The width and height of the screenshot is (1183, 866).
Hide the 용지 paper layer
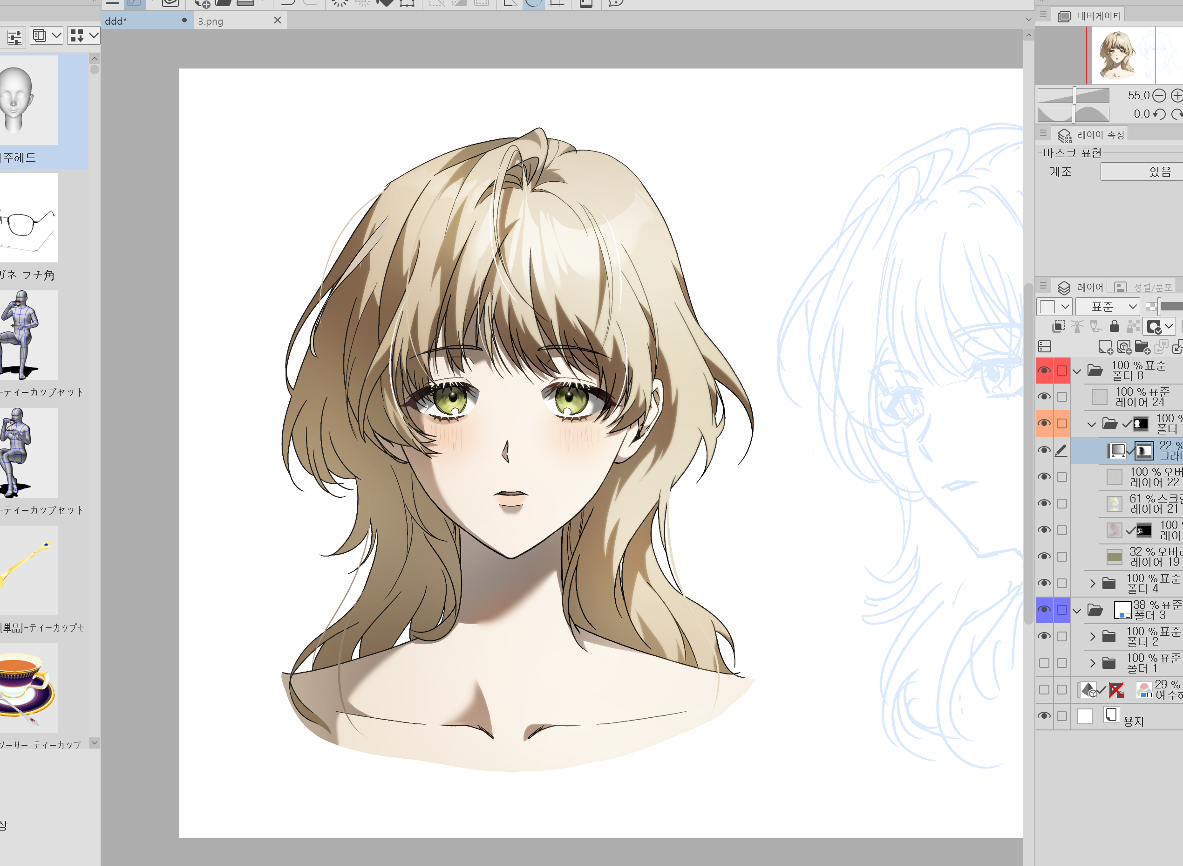pos(1044,716)
